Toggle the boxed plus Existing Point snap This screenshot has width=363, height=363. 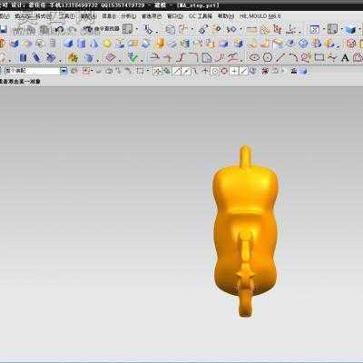click(x=234, y=71)
